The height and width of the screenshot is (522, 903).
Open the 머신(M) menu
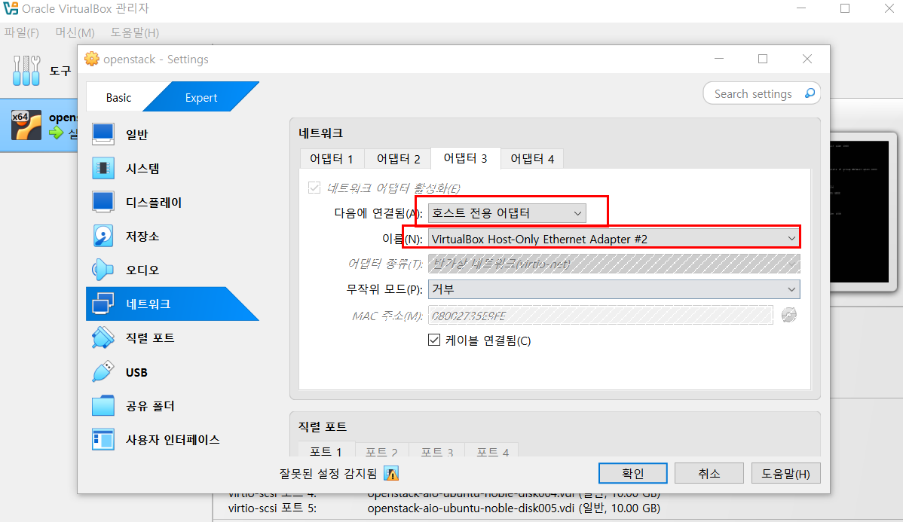75,32
